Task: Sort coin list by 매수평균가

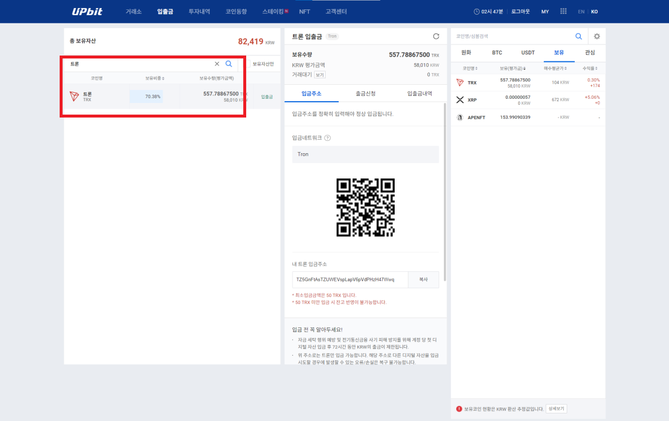Action: tap(555, 68)
